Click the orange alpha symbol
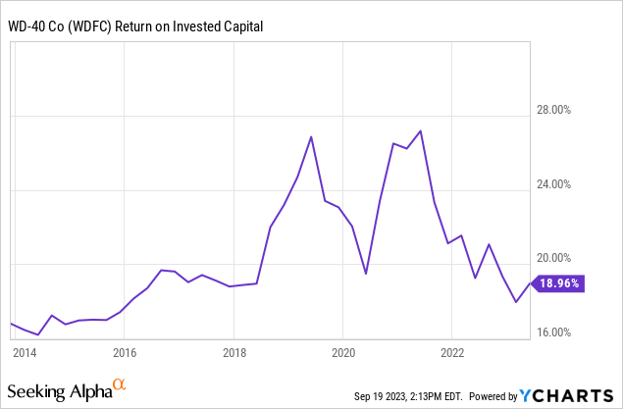The image size is (623, 409). [119, 385]
